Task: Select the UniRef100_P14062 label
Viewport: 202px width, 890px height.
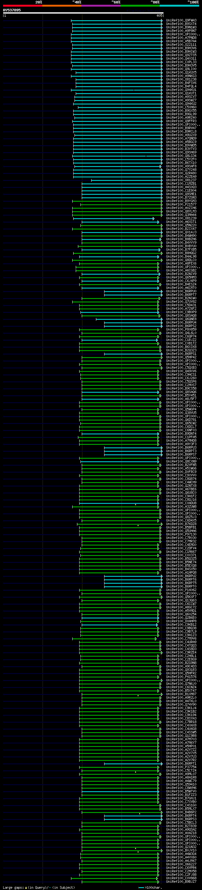Action: click(x=181, y=590)
